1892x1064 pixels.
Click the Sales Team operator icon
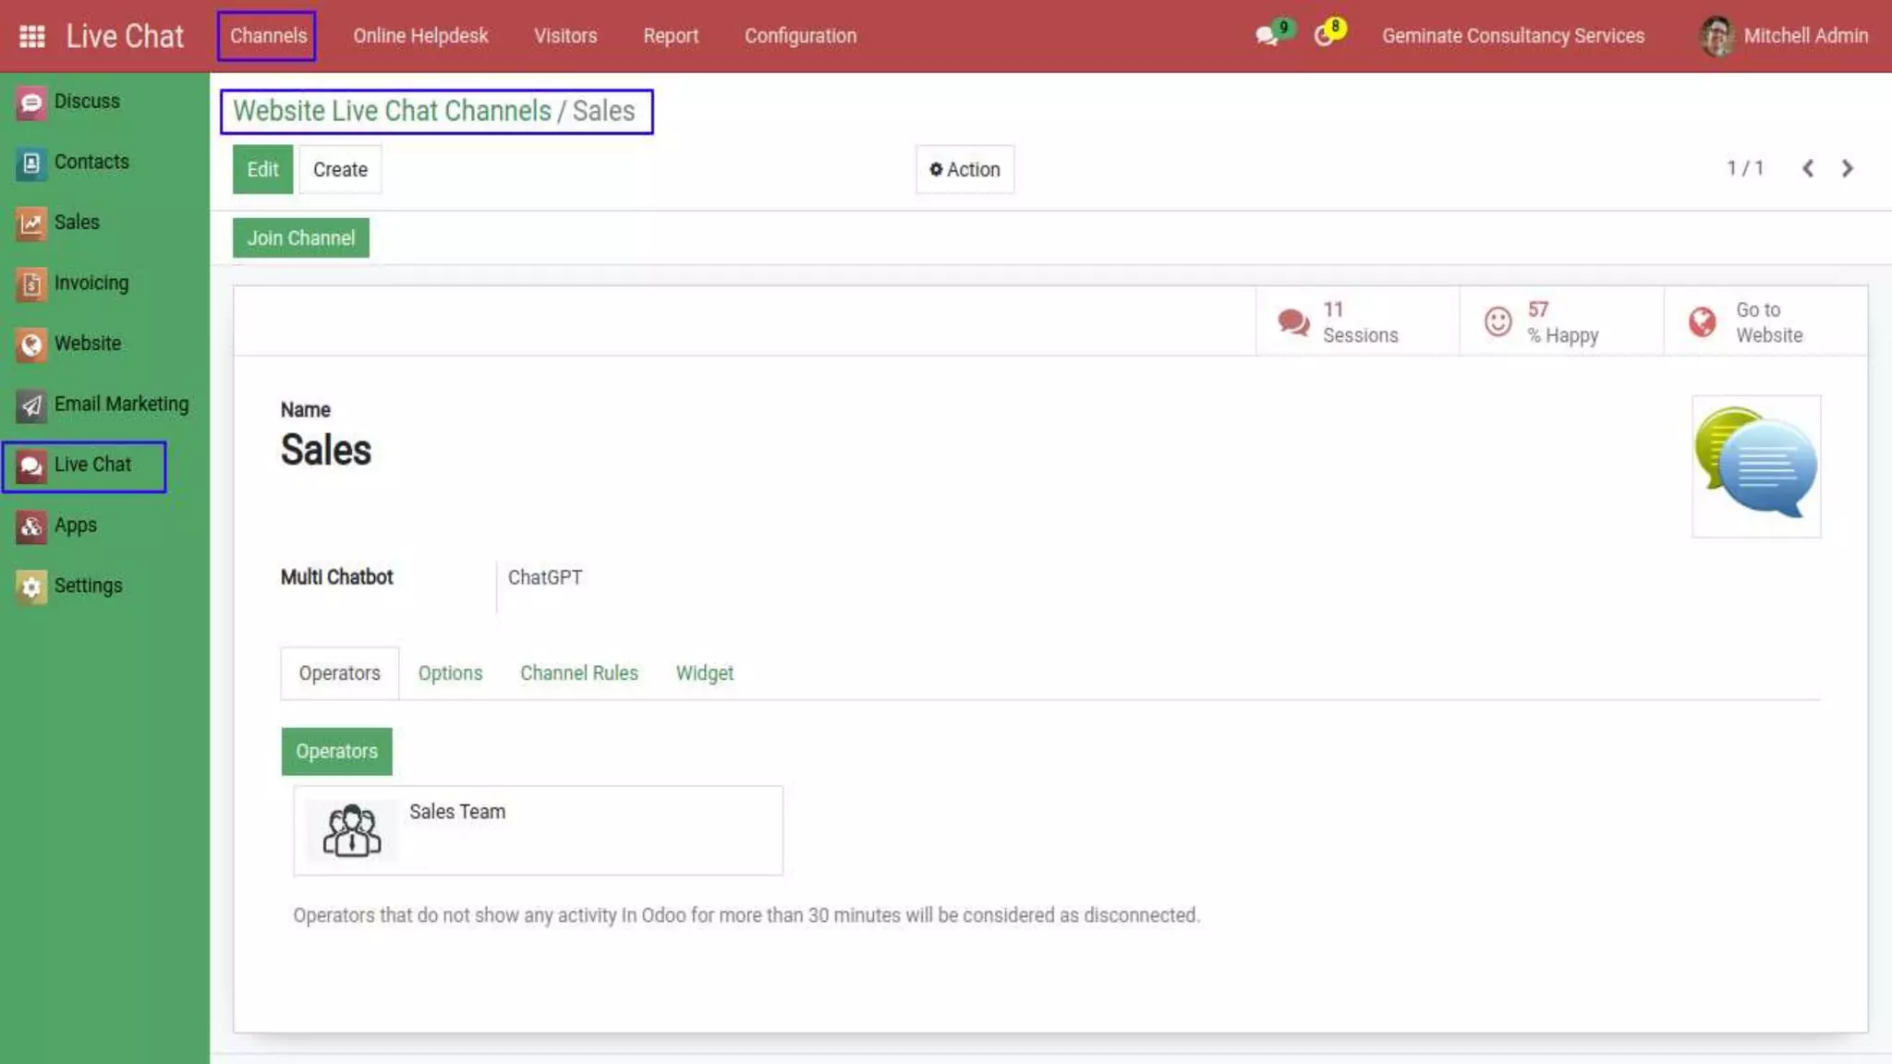(x=351, y=830)
